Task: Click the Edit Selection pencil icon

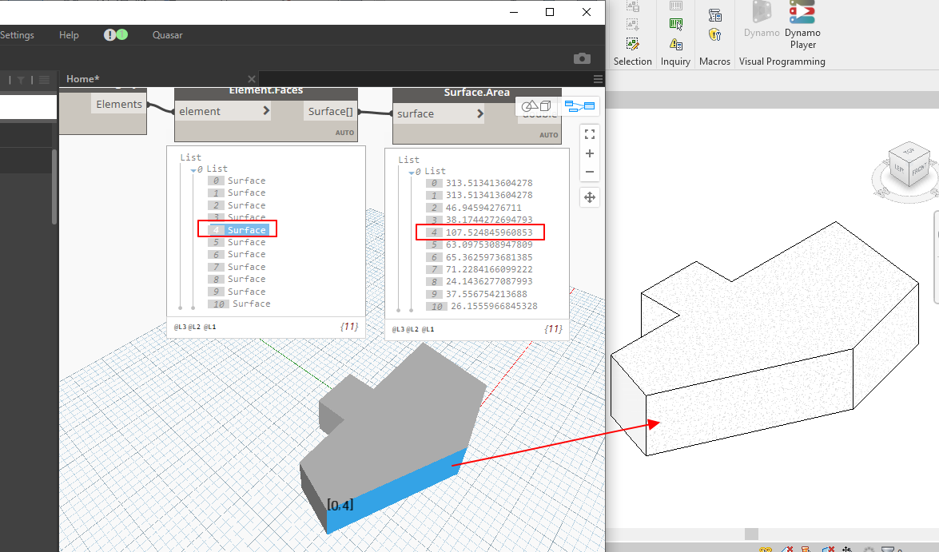Action: 632,45
